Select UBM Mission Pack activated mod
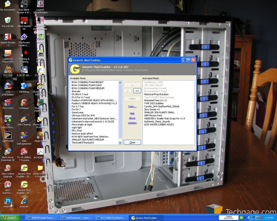The width and height of the screenshot is (277, 221). tap(153, 115)
